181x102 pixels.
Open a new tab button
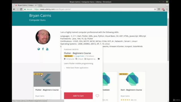pos(40,5)
